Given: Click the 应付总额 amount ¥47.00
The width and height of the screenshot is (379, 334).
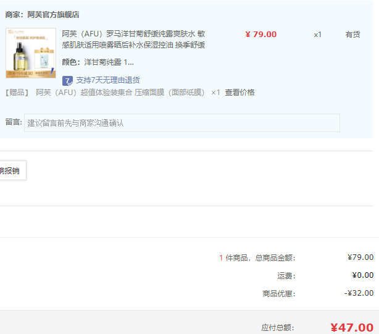Looking at the screenshot, I should coord(352,327).
